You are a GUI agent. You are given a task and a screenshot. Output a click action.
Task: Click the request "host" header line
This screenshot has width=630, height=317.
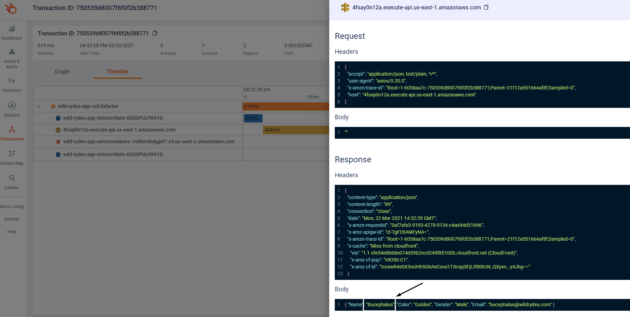pyautogui.click(x=411, y=95)
